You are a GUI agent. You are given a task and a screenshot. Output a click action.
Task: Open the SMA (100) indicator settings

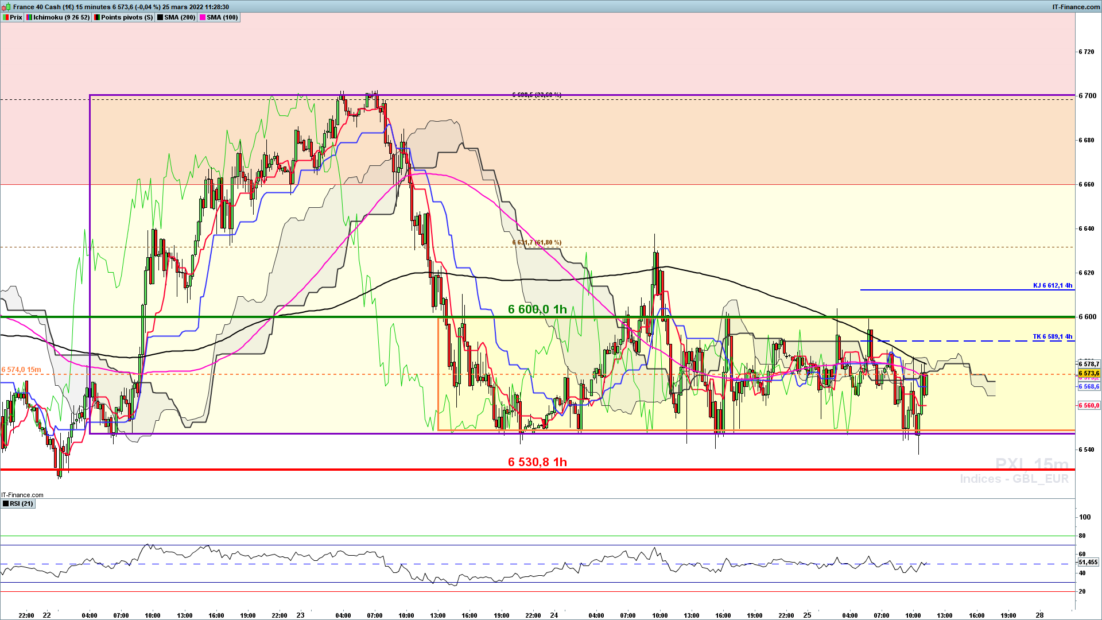click(219, 17)
